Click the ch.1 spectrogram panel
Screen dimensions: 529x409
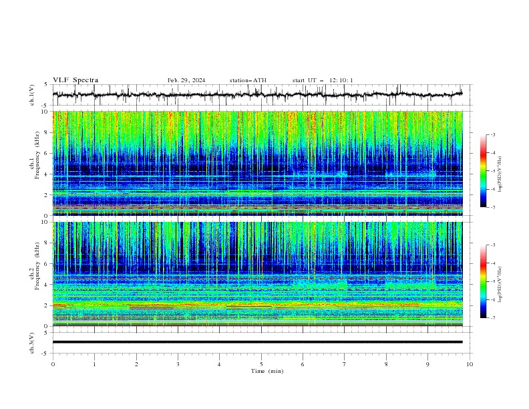257,163
